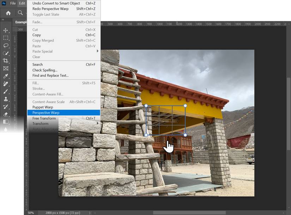Select the Frame tool

tap(6, 69)
